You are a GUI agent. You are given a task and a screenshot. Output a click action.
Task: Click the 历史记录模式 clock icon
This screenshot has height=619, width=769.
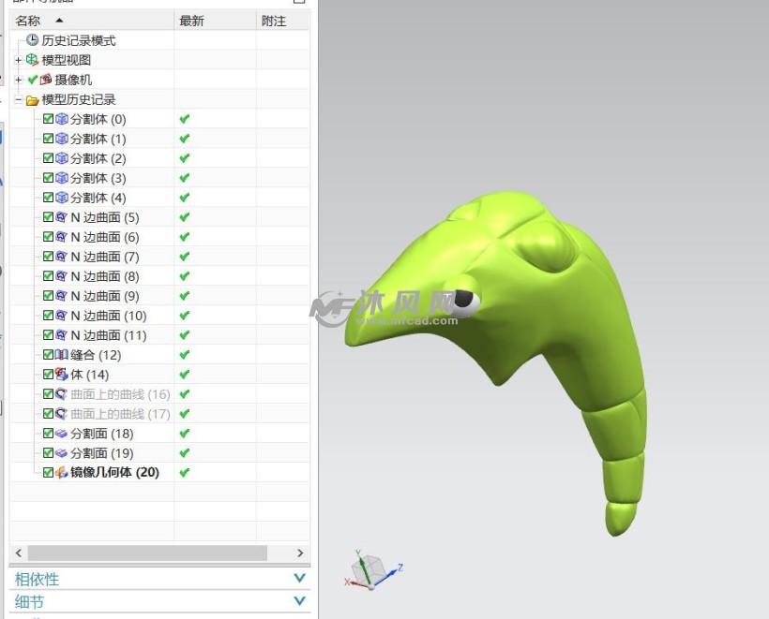pyautogui.click(x=33, y=40)
